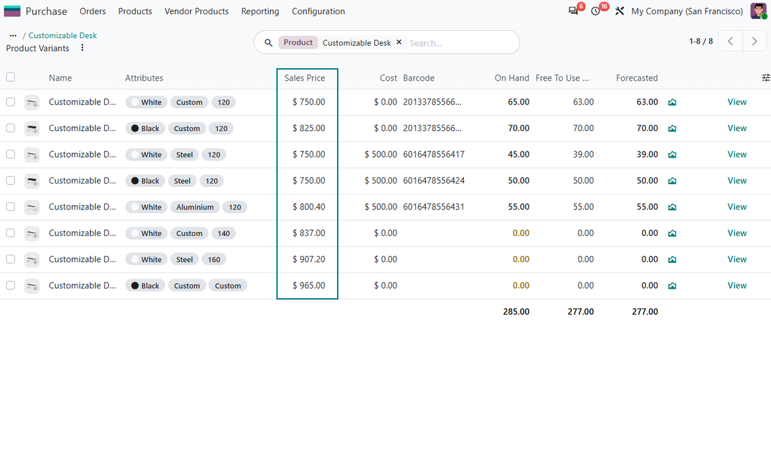Open forecast chart icon in the $ 800.40 row
Image resolution: width=771 pixels, height=464 pixels.
click(x=672, y=207)
